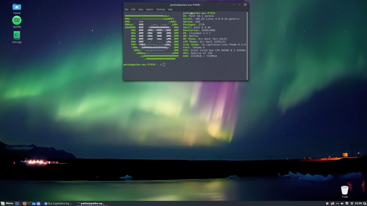The width and height of the screenshot is (367, 206).
Task: Click the 'Font: Tahoma 9' line
Action: 194,47
